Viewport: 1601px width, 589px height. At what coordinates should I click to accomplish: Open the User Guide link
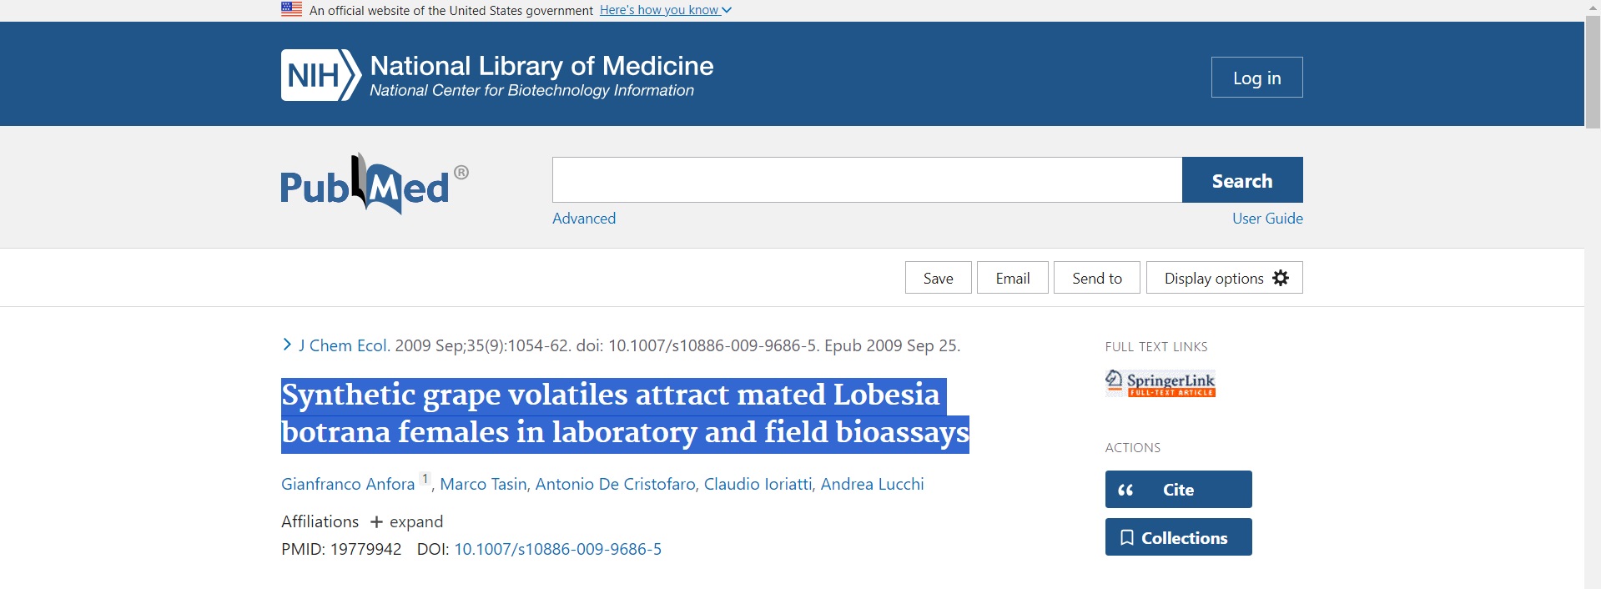click(x=1267, y=219)
